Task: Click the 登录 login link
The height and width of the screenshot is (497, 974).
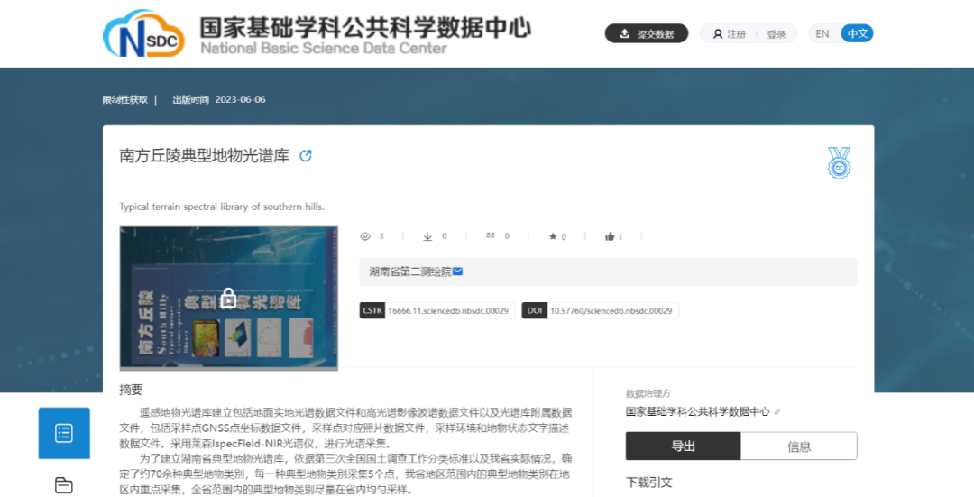Action: (776, 34)
